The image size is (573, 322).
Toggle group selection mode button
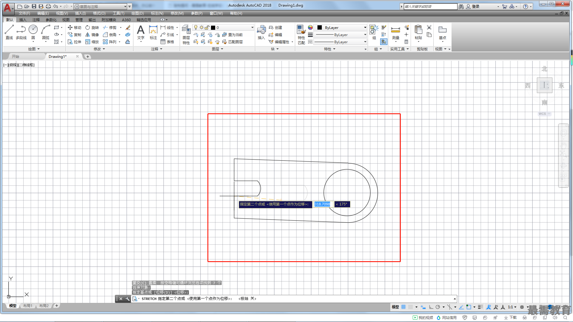click(384, 42)
